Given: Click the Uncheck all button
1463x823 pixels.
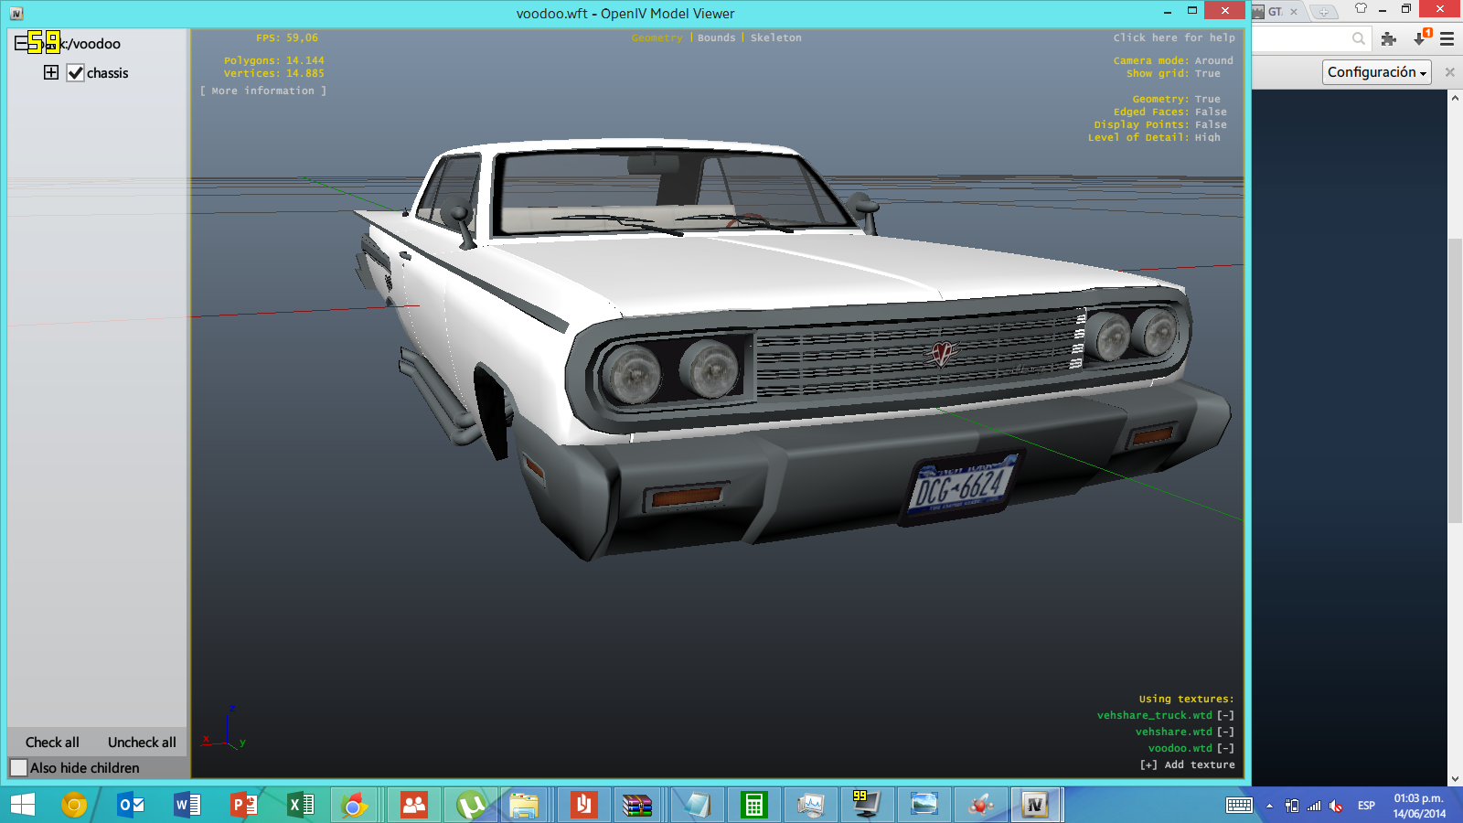Looking at the screenshot, I should (142, 743).
